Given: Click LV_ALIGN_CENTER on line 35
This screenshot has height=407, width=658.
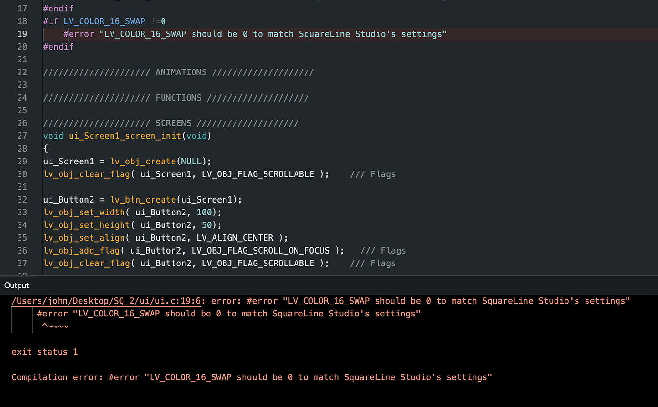Looking at the screenshot, I should tap(237, 238).
